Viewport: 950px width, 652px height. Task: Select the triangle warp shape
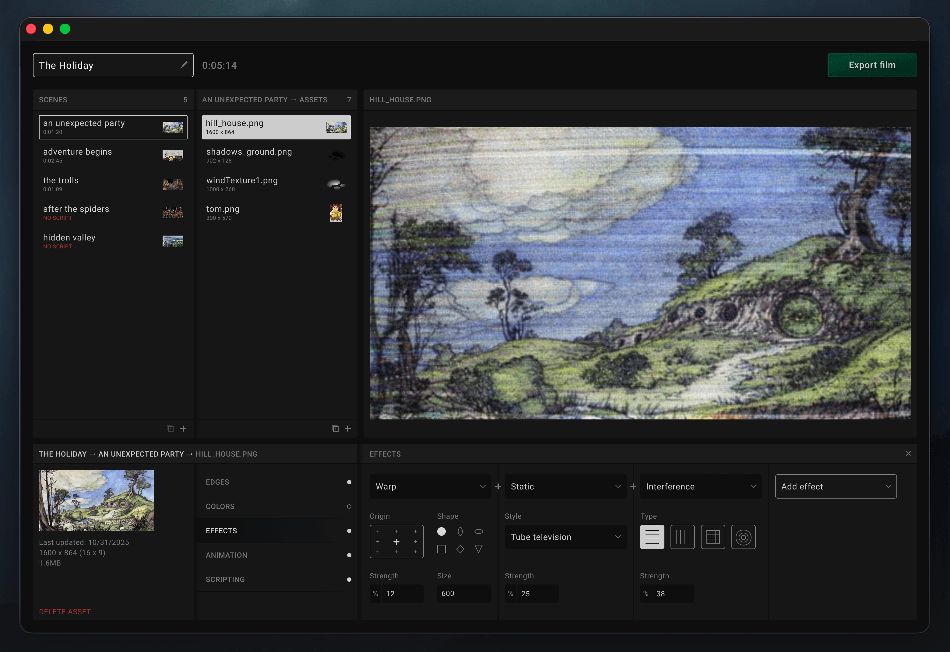[x=478, y=549]
